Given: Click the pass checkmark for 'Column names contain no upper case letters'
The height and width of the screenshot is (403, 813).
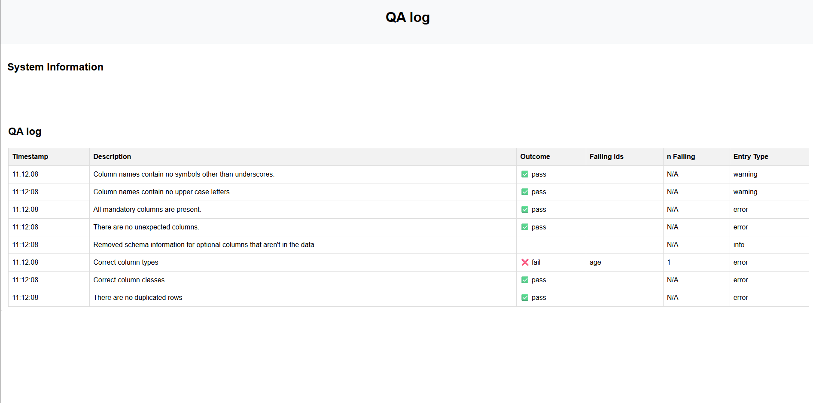Looking at the screenshot, I should click(x=525, y=192).
